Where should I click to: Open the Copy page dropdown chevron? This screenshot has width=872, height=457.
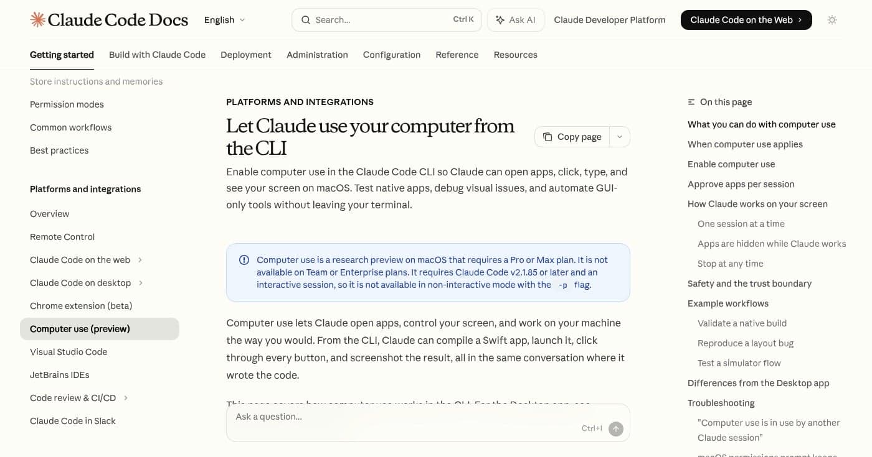click(619, 136)
